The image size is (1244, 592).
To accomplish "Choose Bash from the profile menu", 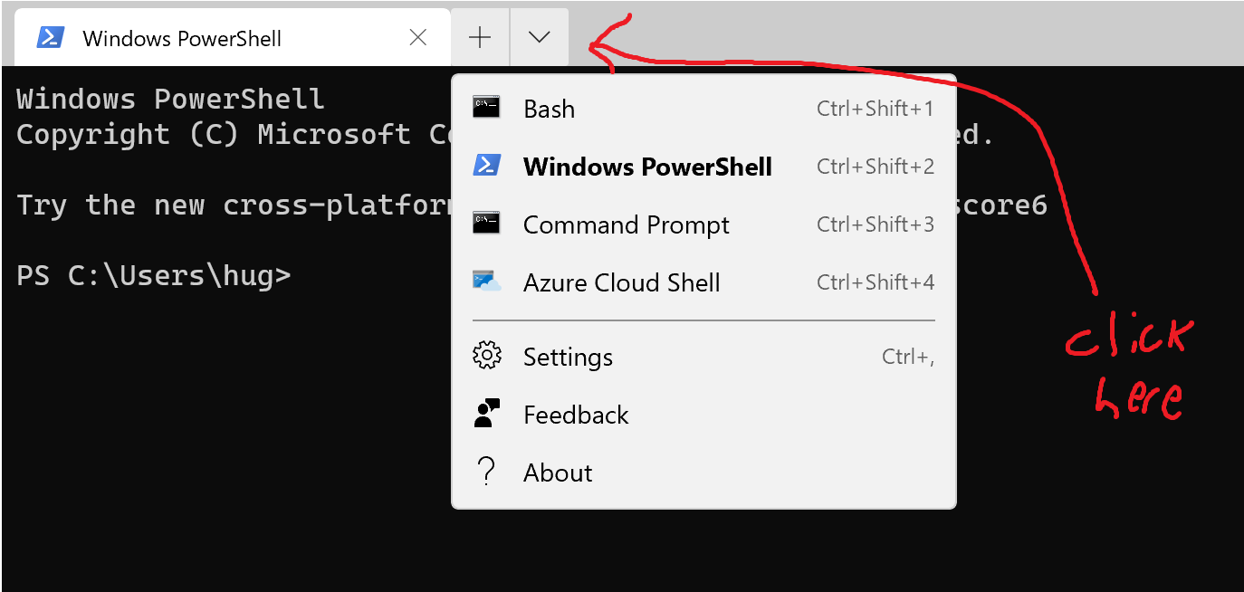I will [549, 109].
